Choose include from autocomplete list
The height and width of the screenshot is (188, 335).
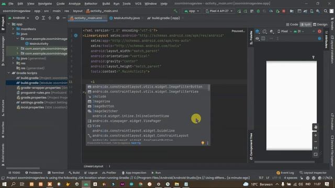(148, 96)
